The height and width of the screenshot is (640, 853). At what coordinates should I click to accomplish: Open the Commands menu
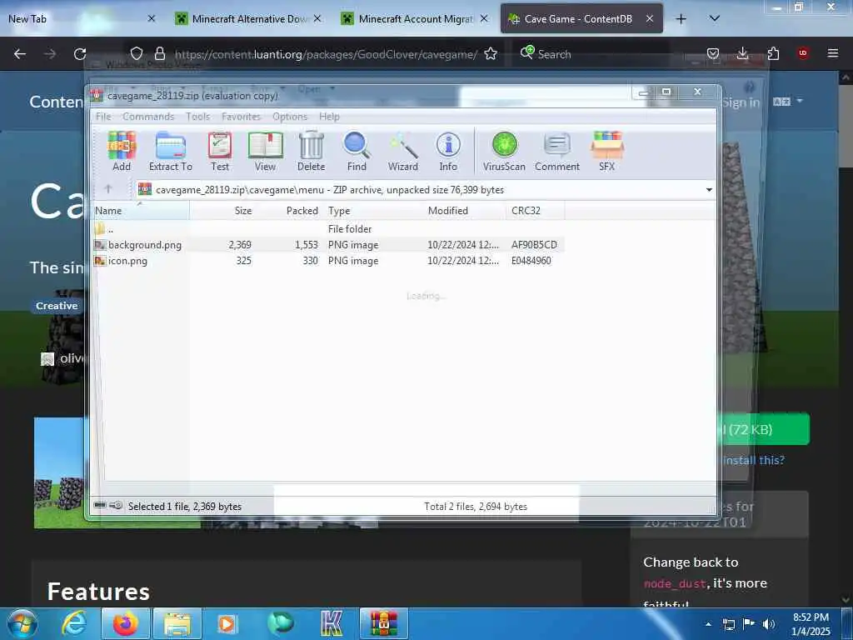pyautogui.click(x=148, y=117)
